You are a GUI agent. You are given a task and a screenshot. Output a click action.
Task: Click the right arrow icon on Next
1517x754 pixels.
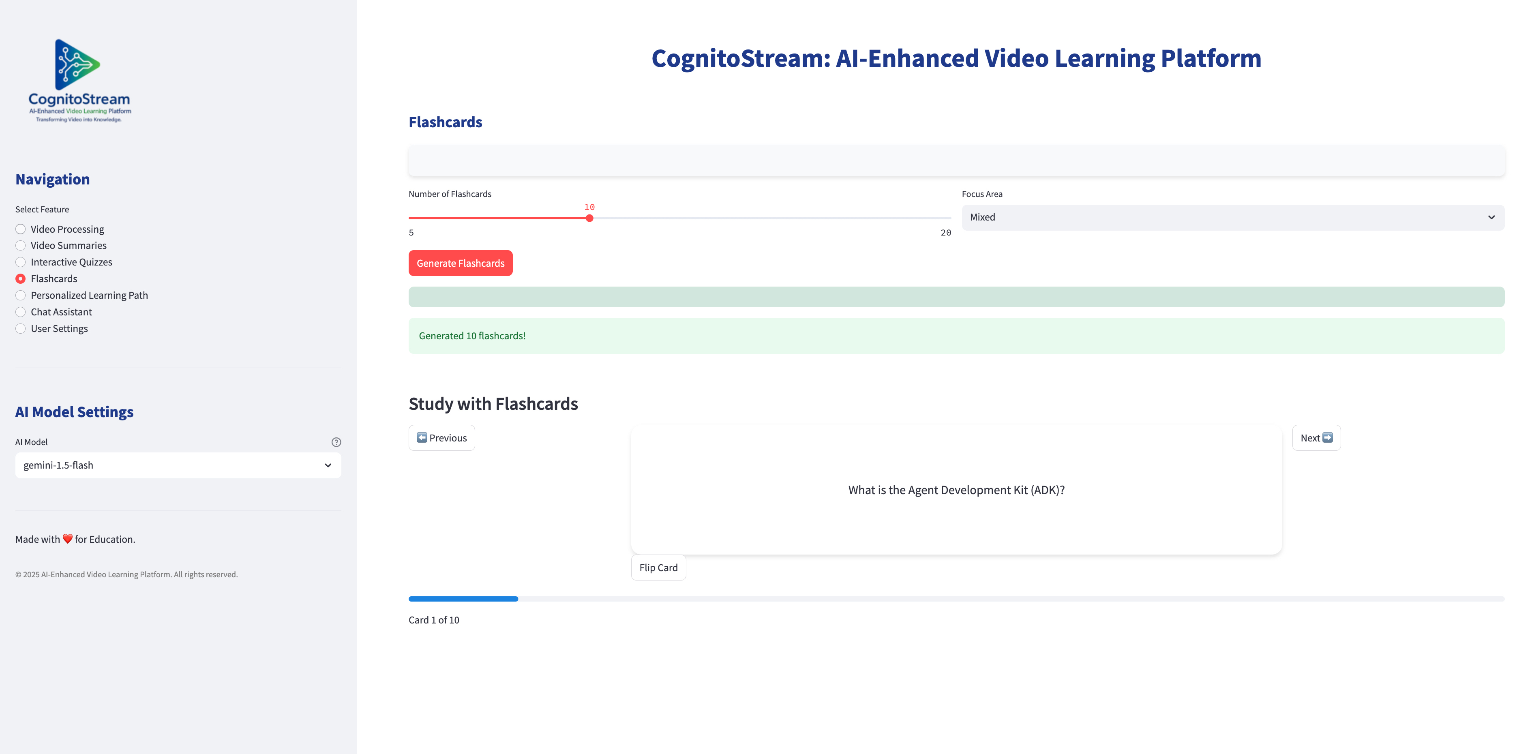(x=1327, y=438)
